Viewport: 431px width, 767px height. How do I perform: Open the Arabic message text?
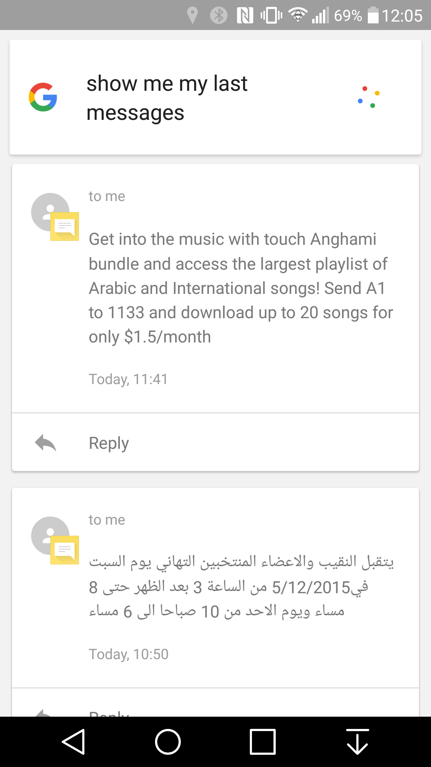pyautogui.click(x=241, y=587)
